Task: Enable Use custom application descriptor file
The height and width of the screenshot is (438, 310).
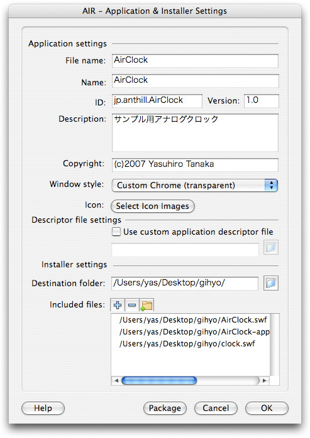Action: tap(116, 232)
